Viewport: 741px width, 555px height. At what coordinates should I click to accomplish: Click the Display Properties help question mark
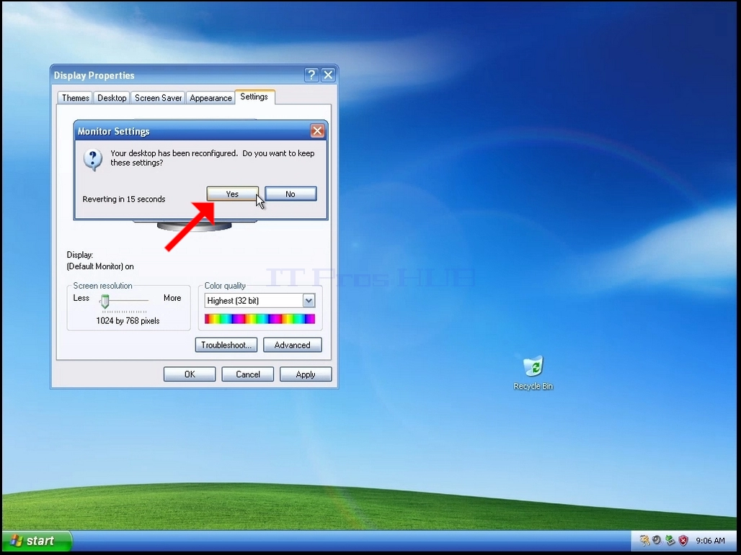click(x=311, y=75)
